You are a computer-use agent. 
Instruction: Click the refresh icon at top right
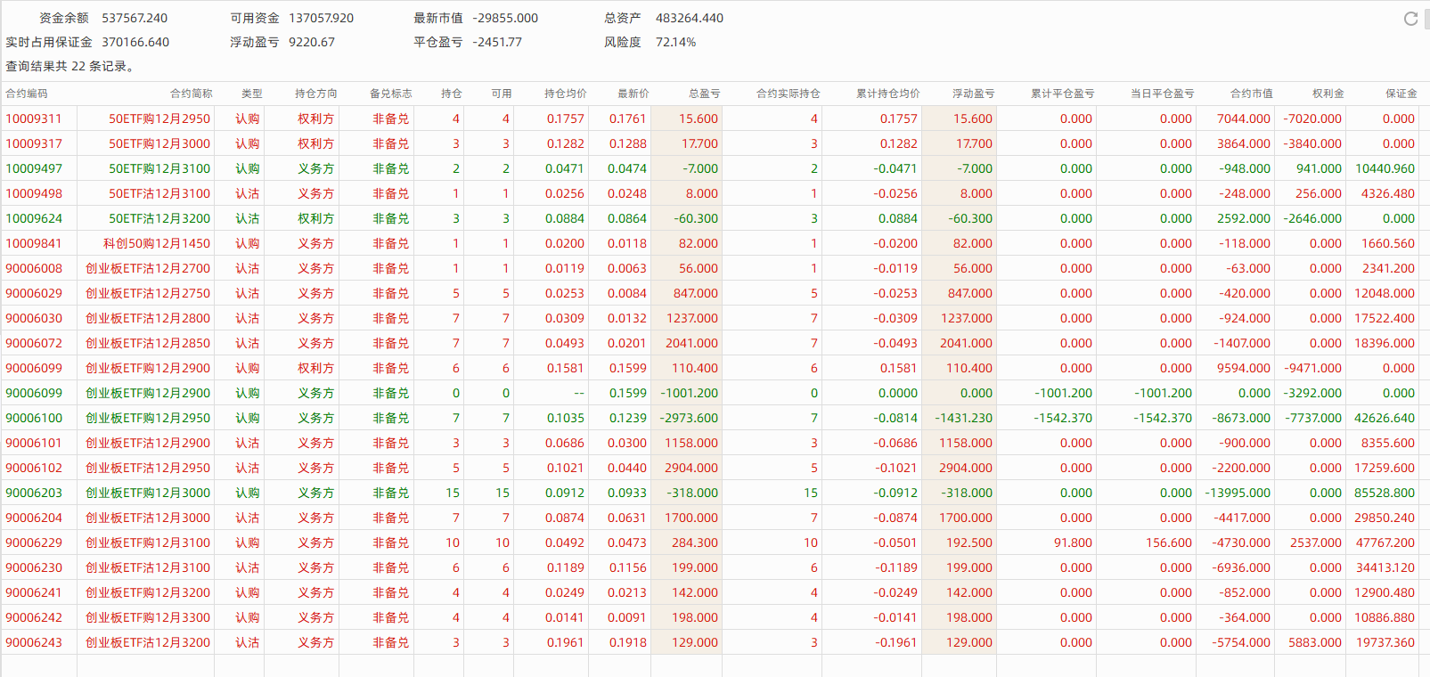click(x=1410, y=19)
